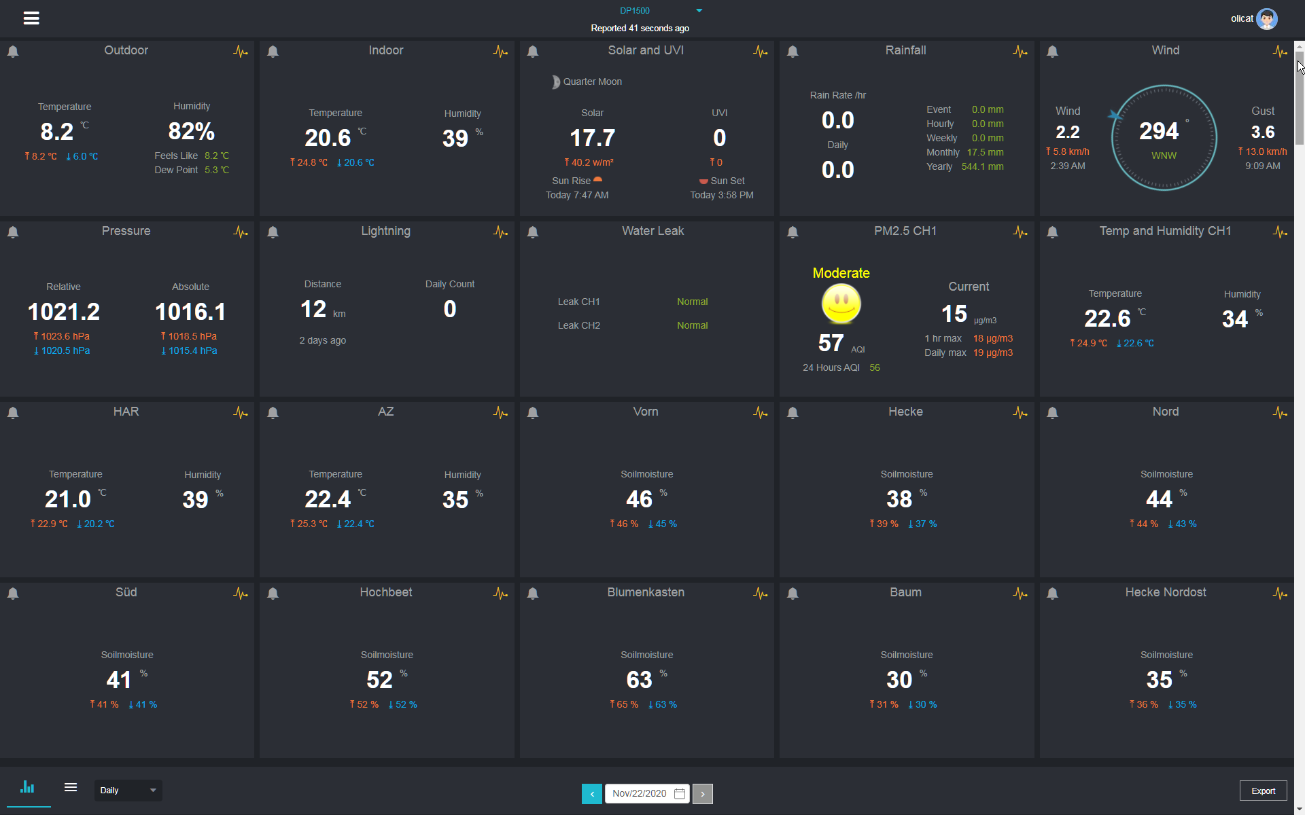Open the Lightning history graph icon

coord(500,232)
